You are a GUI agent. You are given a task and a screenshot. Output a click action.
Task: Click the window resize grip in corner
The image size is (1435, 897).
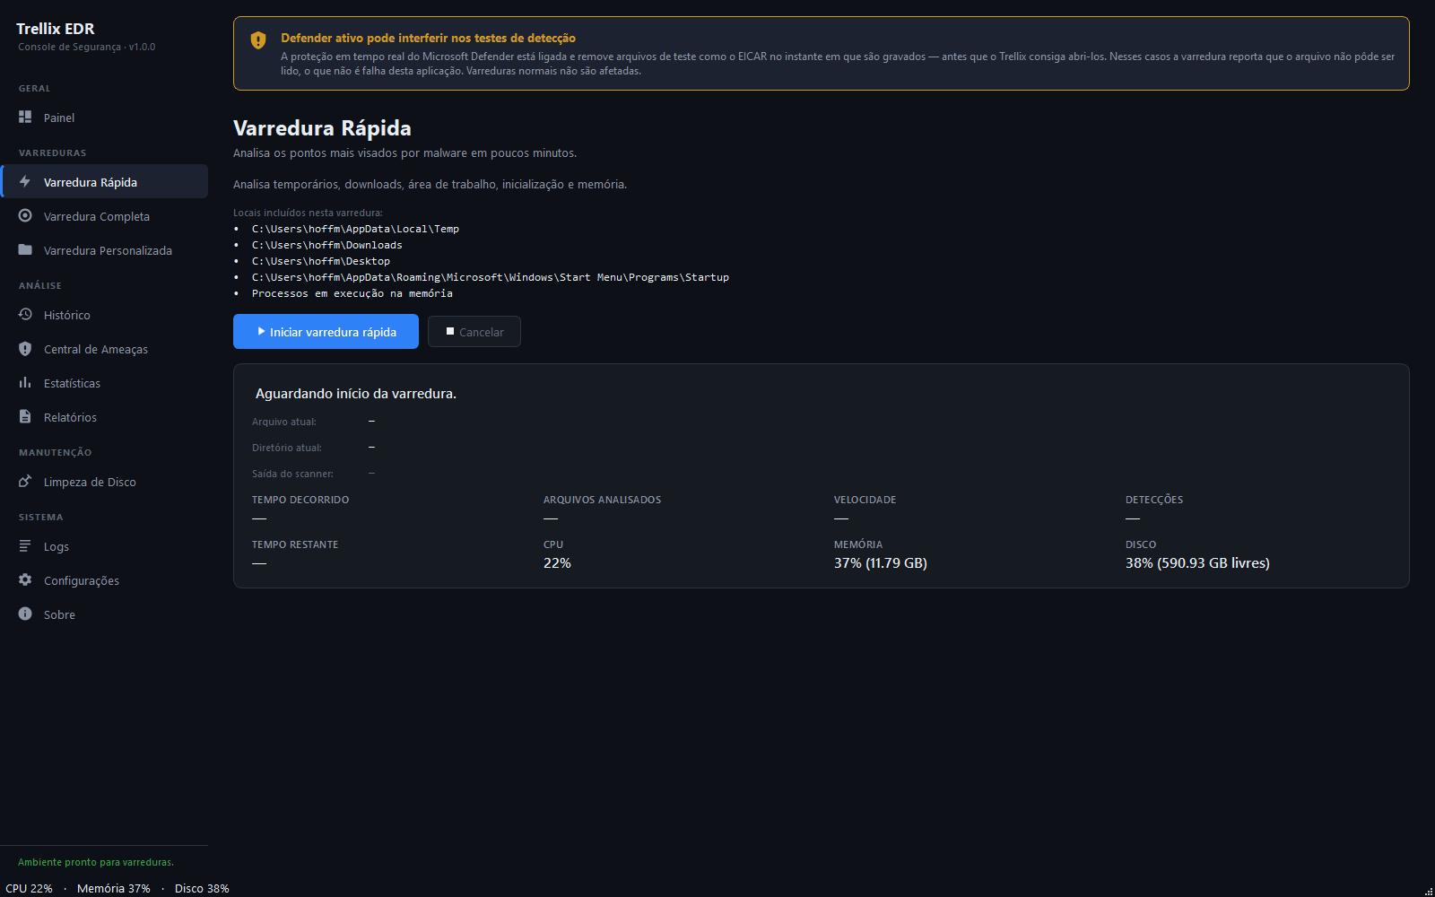pyautogui.click(x=1429, y=891)
